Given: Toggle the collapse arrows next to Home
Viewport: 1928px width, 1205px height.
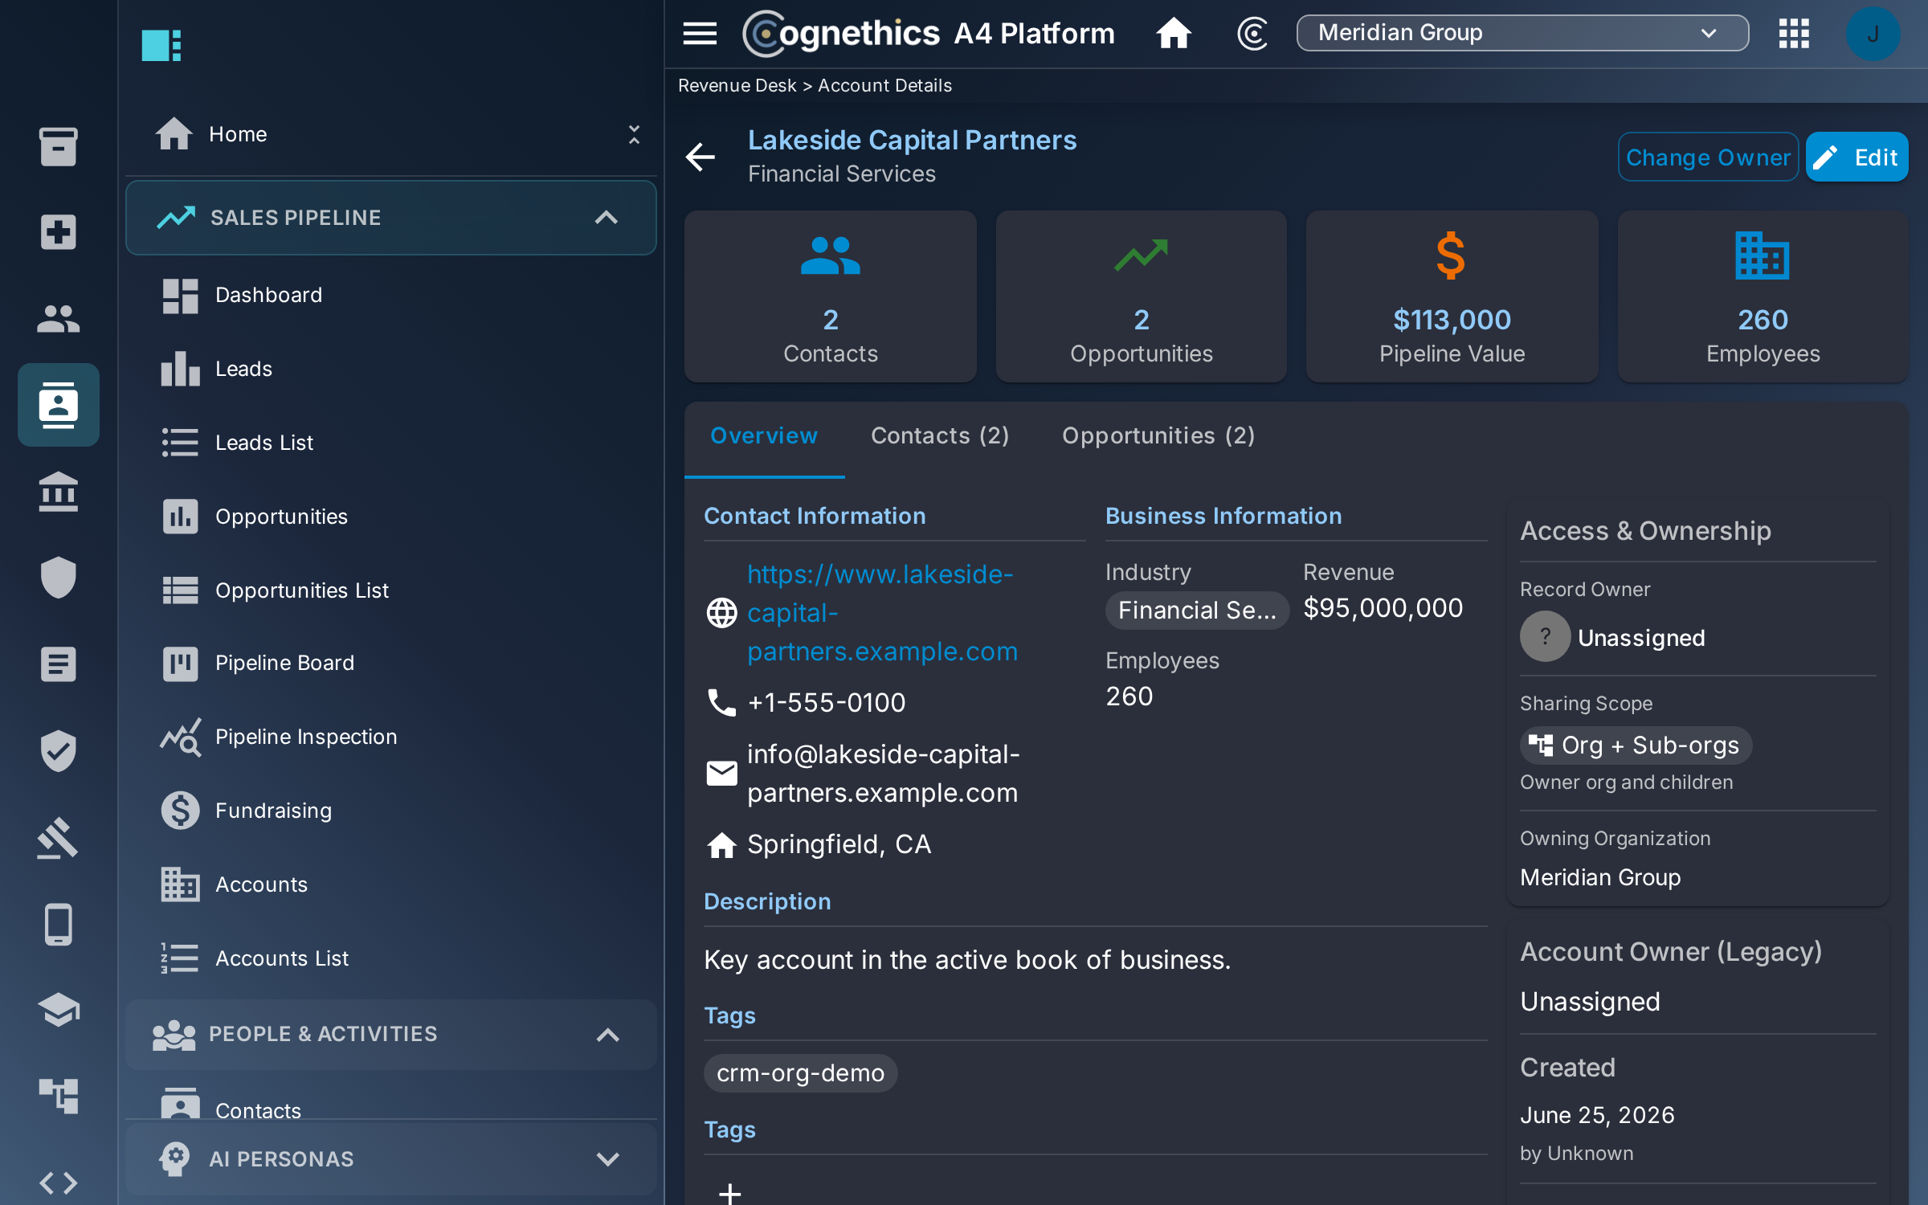Looking at the screenshot, I should [x=634, y=134].
